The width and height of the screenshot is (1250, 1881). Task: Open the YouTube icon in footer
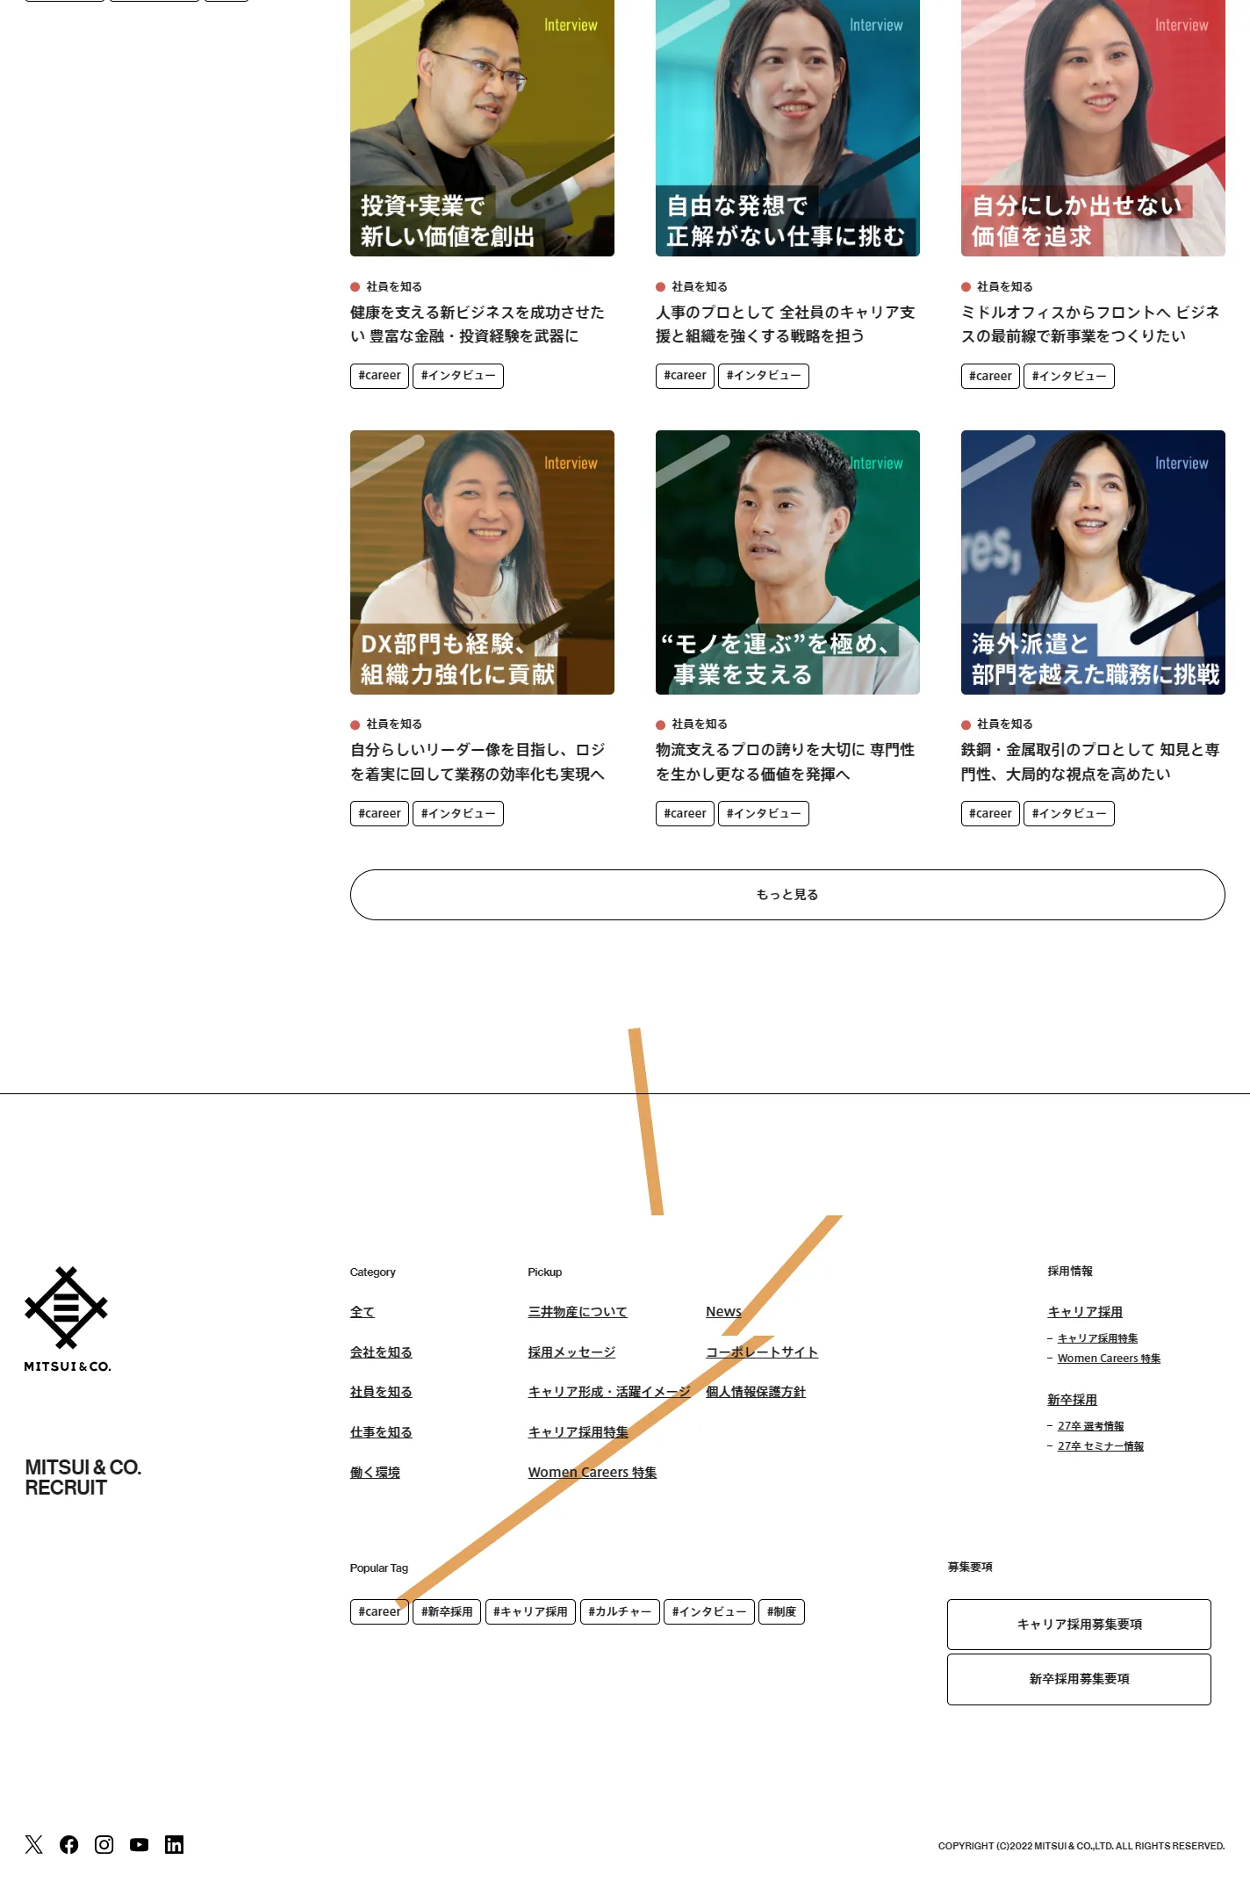point(140,1844)
